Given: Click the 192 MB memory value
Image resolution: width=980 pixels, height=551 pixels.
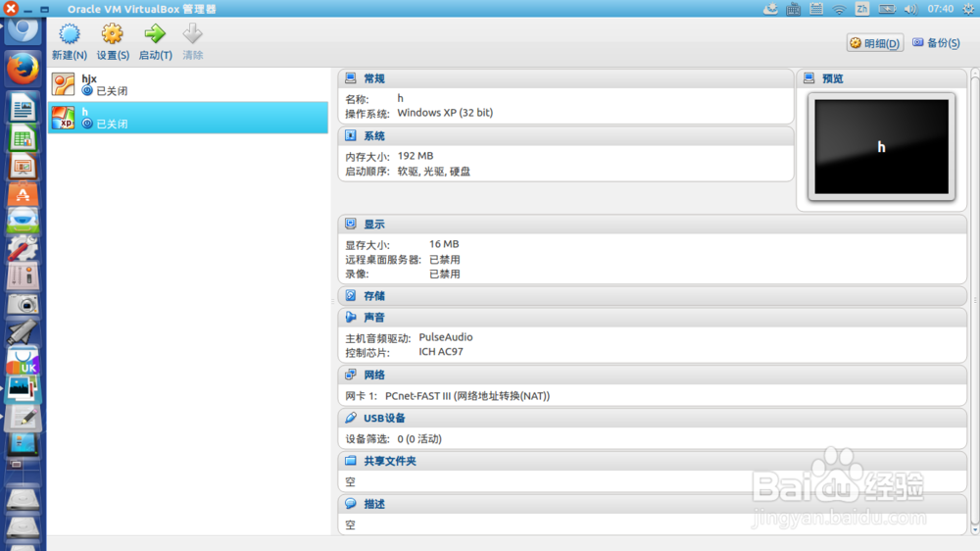Looking at the screenshot, I should 416,156.
